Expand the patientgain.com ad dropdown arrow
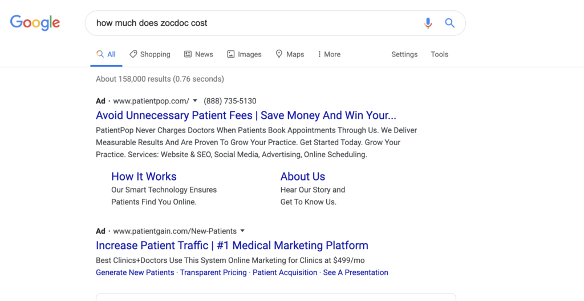 242,231
